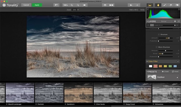
Task: Apply the Overlook preset thumbnail
Action: click(49, 93)
